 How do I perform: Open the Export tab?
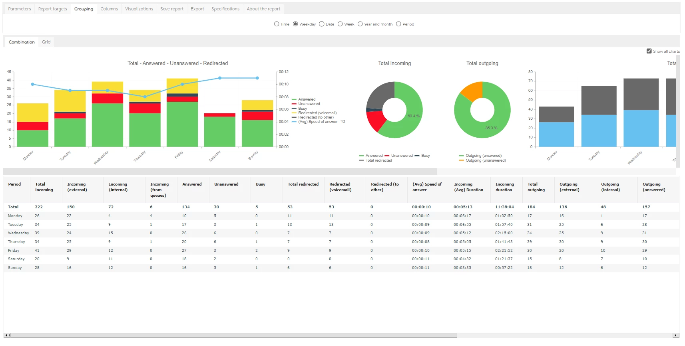coord(197,9)
